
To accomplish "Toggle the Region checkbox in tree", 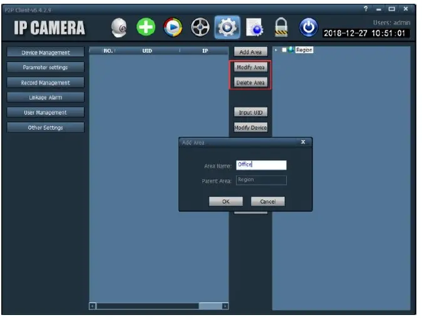I will 284,50.
